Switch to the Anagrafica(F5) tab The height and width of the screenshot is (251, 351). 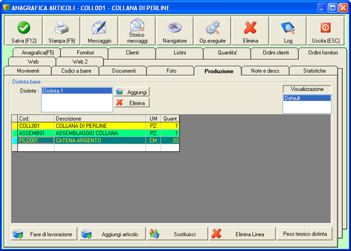pos(38,53)
